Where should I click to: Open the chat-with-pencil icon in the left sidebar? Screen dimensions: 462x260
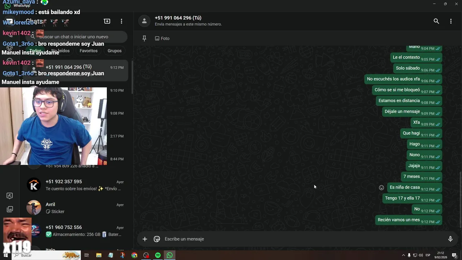click(10, 196)
